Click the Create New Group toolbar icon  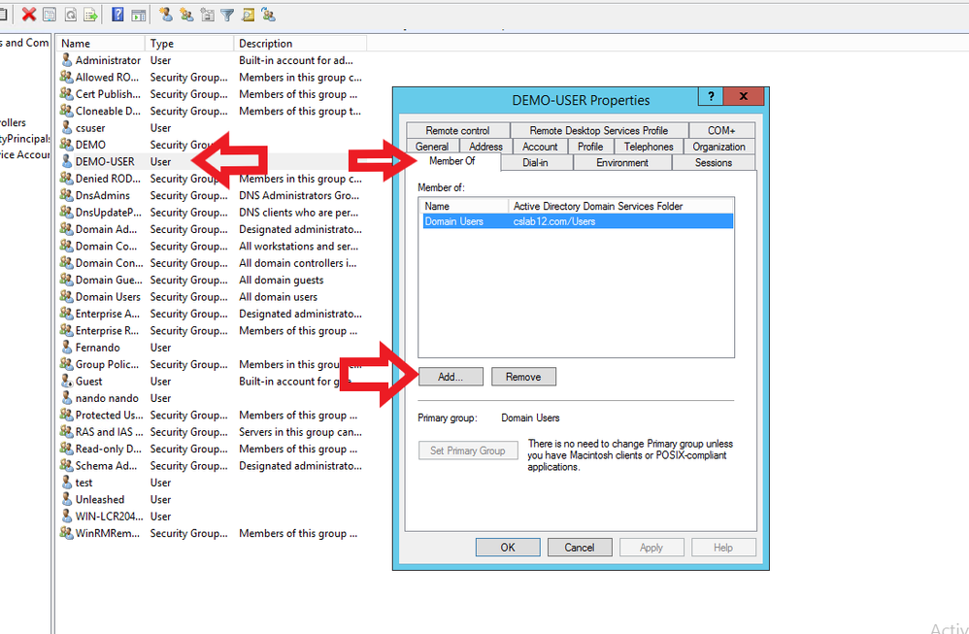click(186, 15)
